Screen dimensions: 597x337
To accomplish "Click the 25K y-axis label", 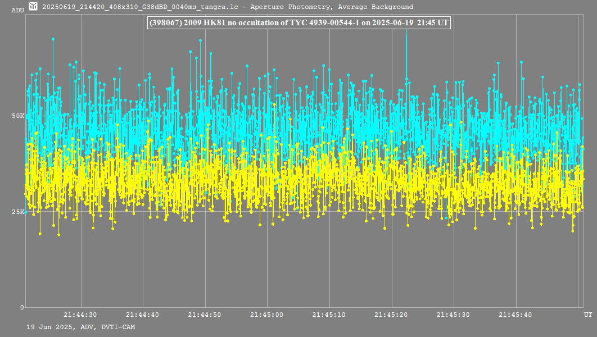I will pyautogui.click(x=18, y=212).
